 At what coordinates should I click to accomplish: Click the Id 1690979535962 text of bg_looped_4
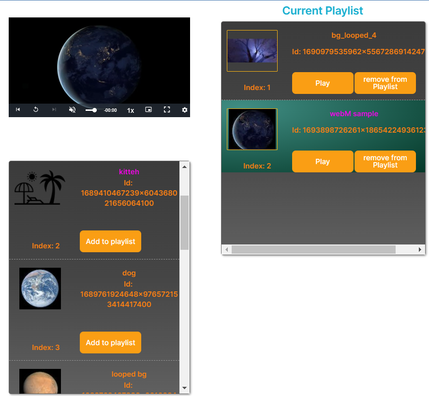(x=358, y=51)
